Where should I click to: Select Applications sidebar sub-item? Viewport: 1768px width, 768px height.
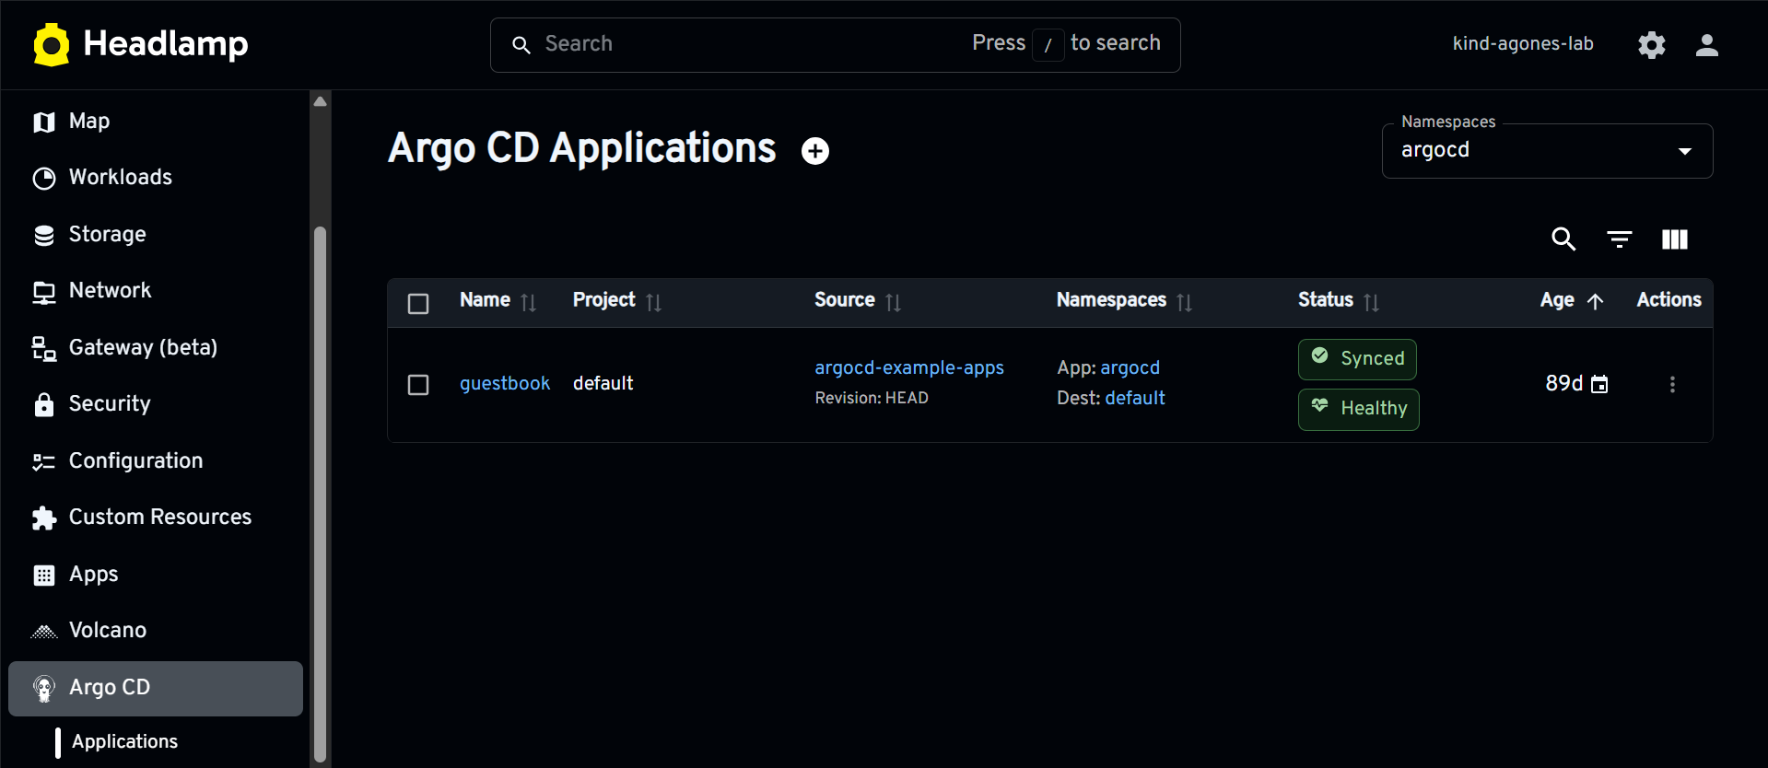click(x=124, y=741)
